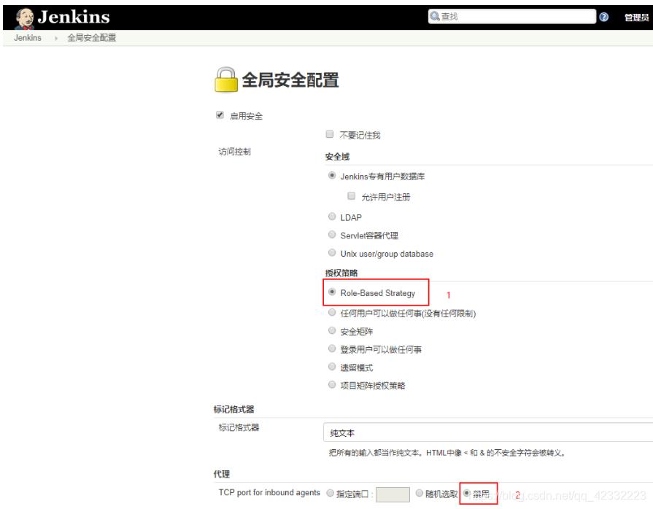Select the 指定端口 radio for TCP port
The image size is (653, 509).
tap(330, 493)
